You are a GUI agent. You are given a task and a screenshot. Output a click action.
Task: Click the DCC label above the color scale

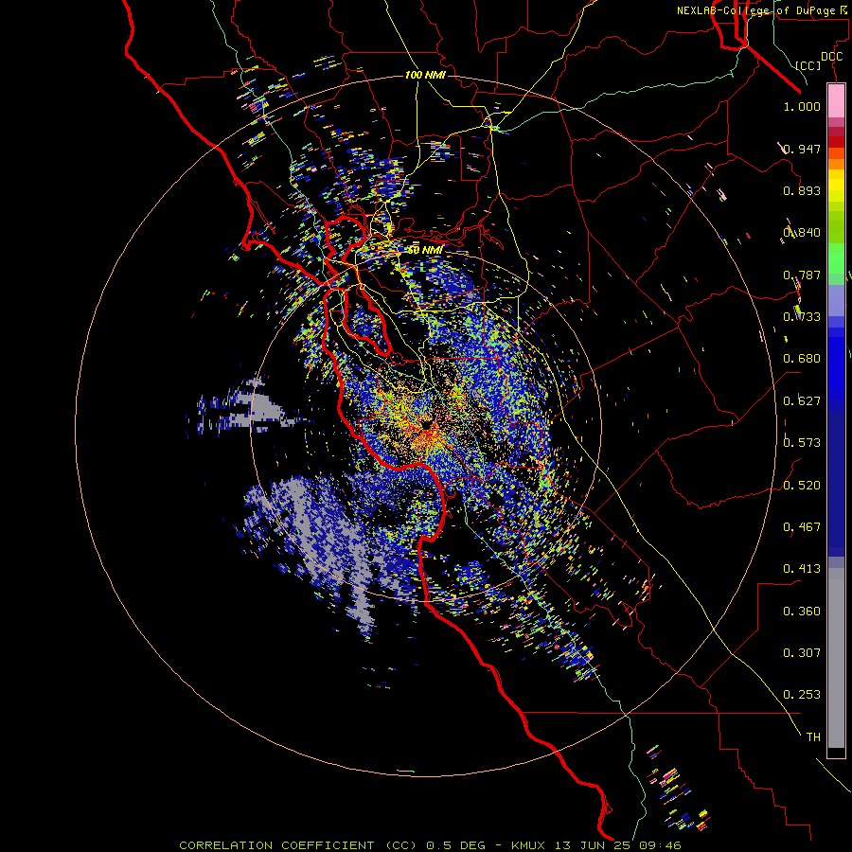pos(832,57)
